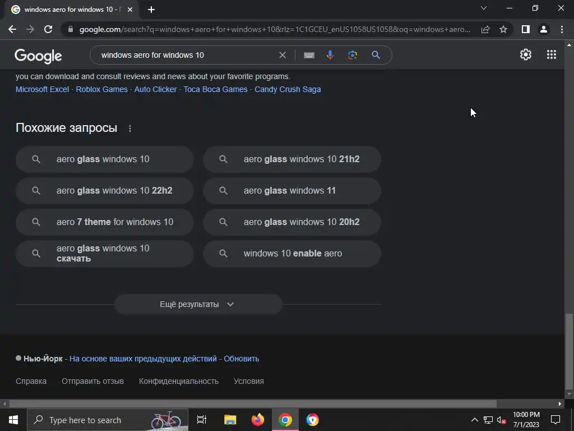Search related query aero glass windows 11
574x431 pixels.
292,191
